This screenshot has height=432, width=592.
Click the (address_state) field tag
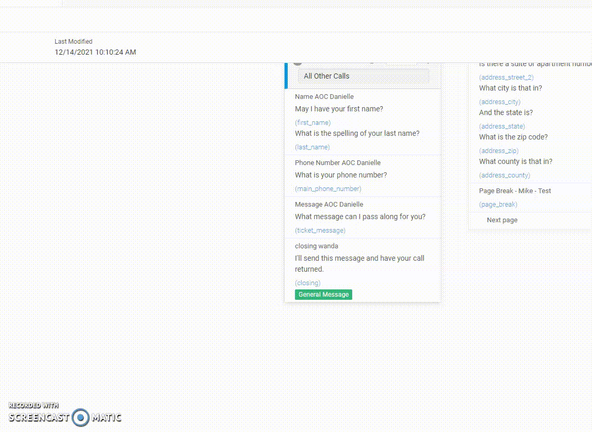502,126
